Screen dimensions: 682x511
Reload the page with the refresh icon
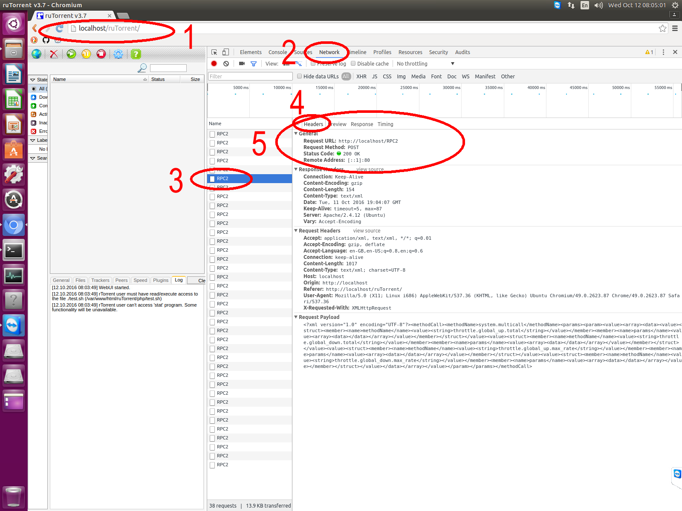pos(59,29)
